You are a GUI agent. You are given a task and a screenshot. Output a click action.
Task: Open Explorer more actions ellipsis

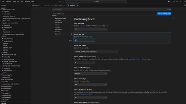(28, 5)
